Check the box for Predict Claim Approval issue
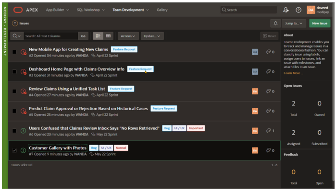The width and height of the screenshot is (336, 193). [14, 111]
